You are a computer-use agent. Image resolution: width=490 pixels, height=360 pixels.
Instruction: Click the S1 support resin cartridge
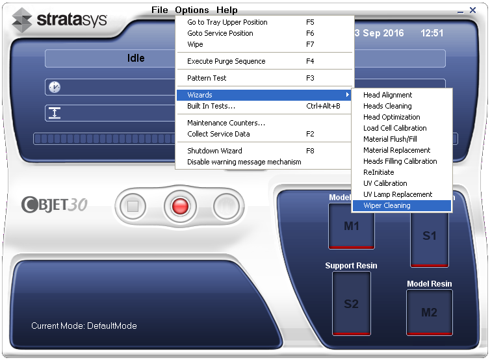[x=429, y=235]
